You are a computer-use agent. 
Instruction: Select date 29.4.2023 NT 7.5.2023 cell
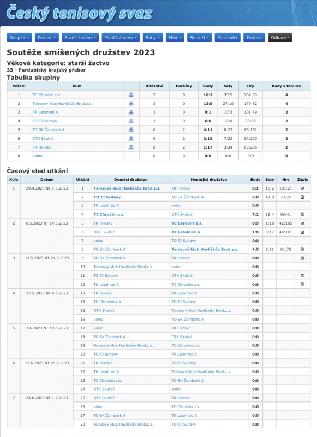[47, 188]
